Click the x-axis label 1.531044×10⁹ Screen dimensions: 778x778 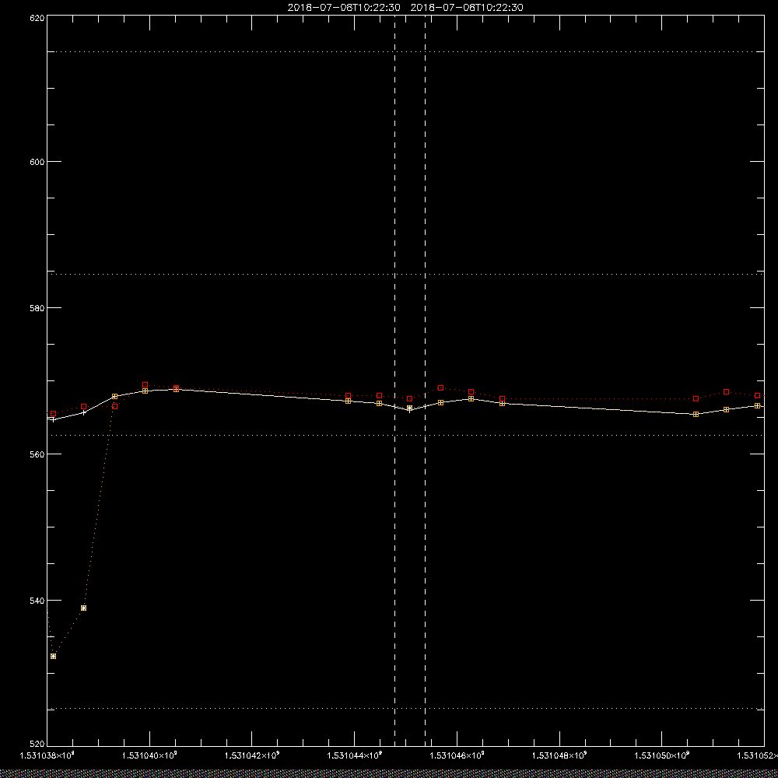(x=355, y=755)
